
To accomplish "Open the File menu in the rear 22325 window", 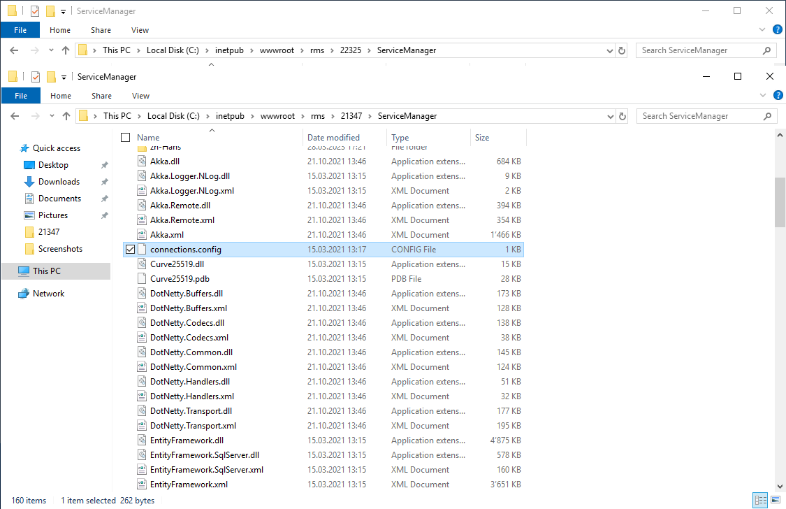I will click(x=20, y=30).
